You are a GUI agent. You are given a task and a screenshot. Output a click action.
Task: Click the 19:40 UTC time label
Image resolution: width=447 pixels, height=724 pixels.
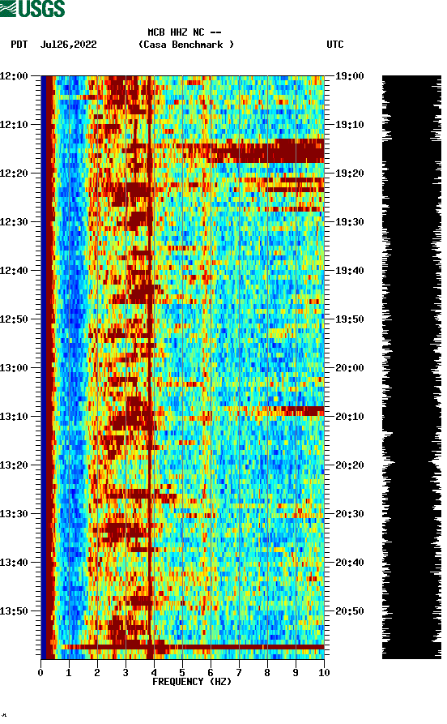(x=350, y=271)
